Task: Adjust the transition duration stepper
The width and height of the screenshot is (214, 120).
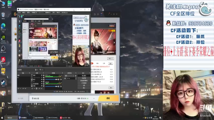Action: pos(76,78)
